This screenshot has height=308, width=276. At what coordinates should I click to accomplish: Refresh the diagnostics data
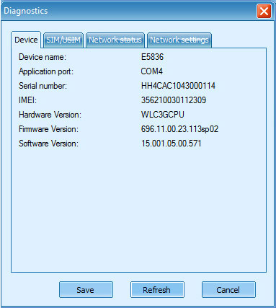click(x=157, y=290)
